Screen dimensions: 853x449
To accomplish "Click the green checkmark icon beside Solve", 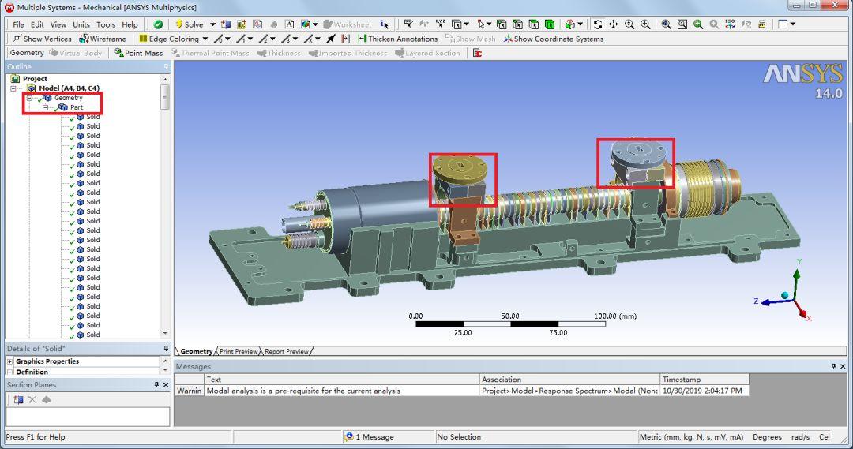I will 158,24.
